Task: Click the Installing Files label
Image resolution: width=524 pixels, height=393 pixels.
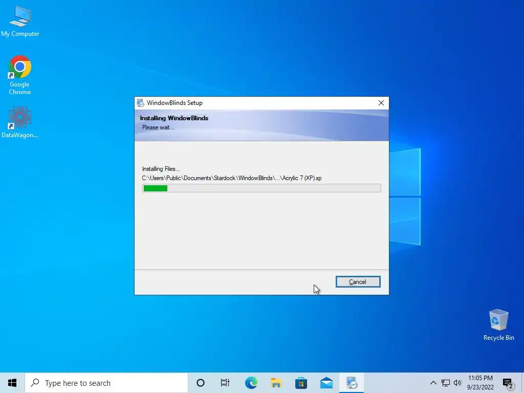Action: [161, 169]
